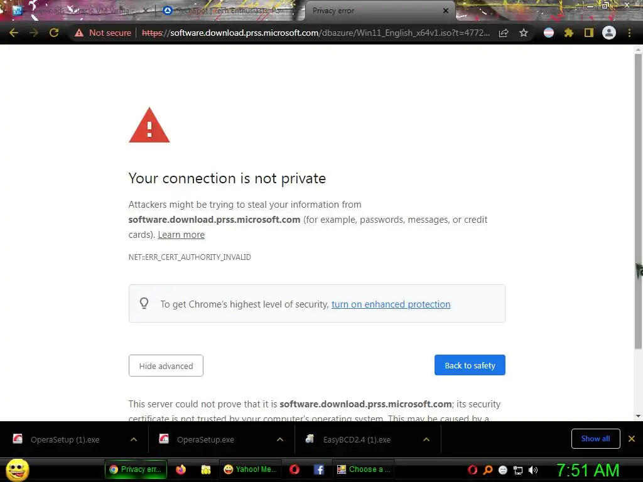This screenshot has width=643, height=482.
Task: Close the Privacy error tab
Action: pyautogui.click(x=446, y=11)
